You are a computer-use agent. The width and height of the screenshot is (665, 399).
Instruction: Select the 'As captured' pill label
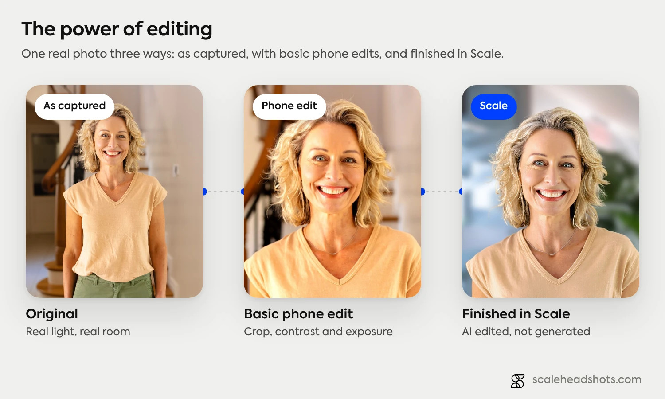tap(74, 106)
